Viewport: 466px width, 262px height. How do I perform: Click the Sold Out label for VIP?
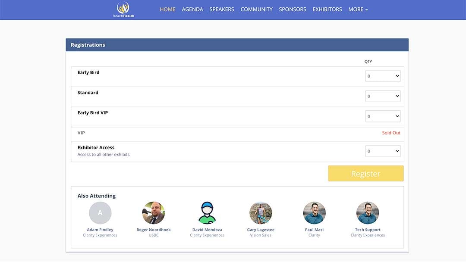391,133
